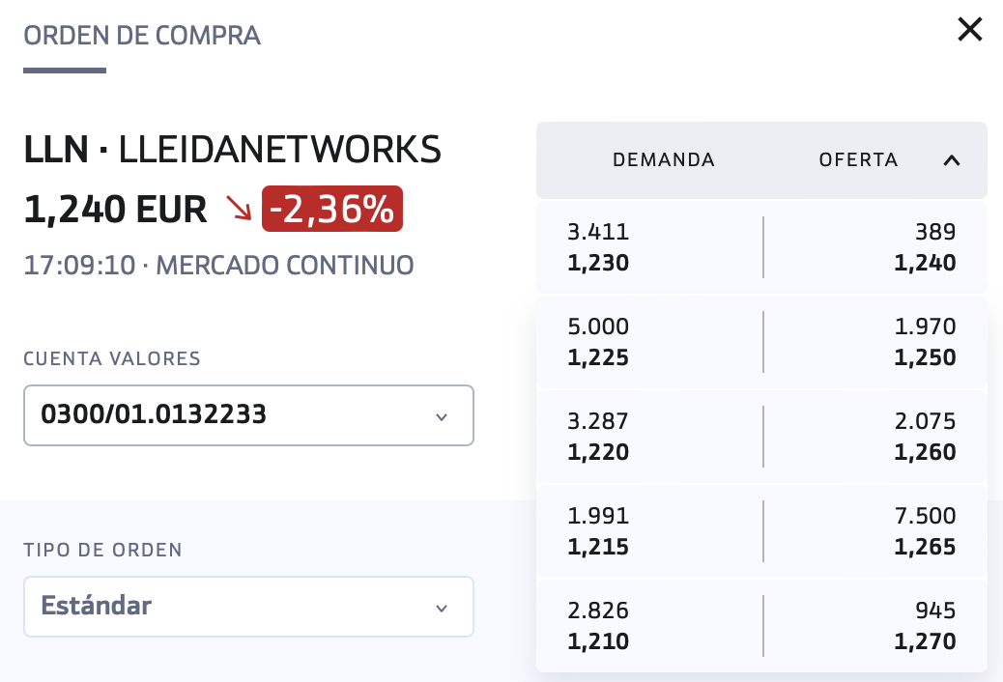Select ask price 1,240
This screenshot has height=682, width=1003.
925,263
